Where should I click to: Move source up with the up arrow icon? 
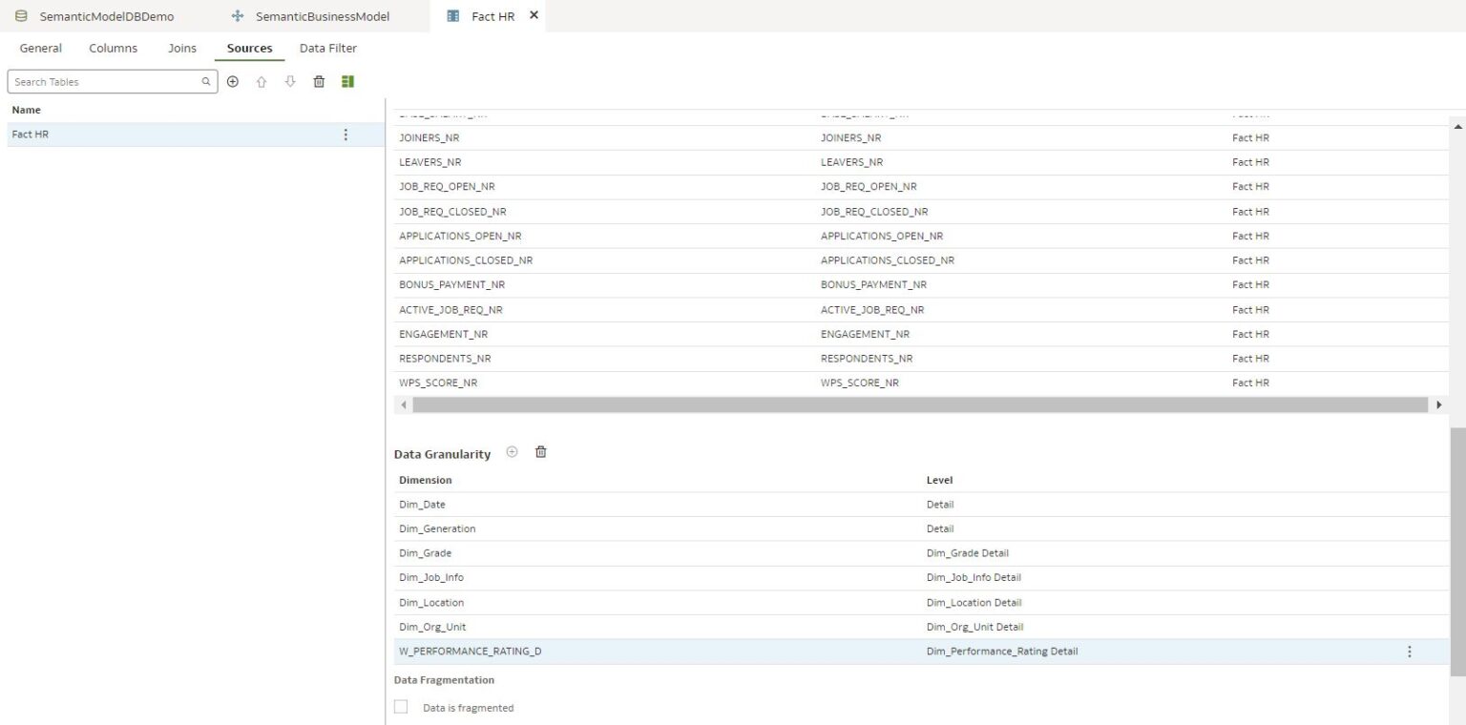pyautogui.click(x=262, y=82)
